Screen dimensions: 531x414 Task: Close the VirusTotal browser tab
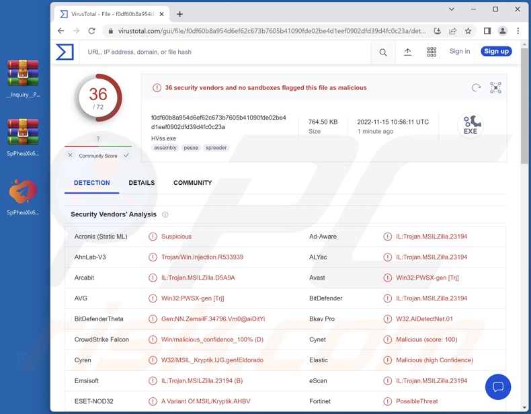[x=161, y=14]
